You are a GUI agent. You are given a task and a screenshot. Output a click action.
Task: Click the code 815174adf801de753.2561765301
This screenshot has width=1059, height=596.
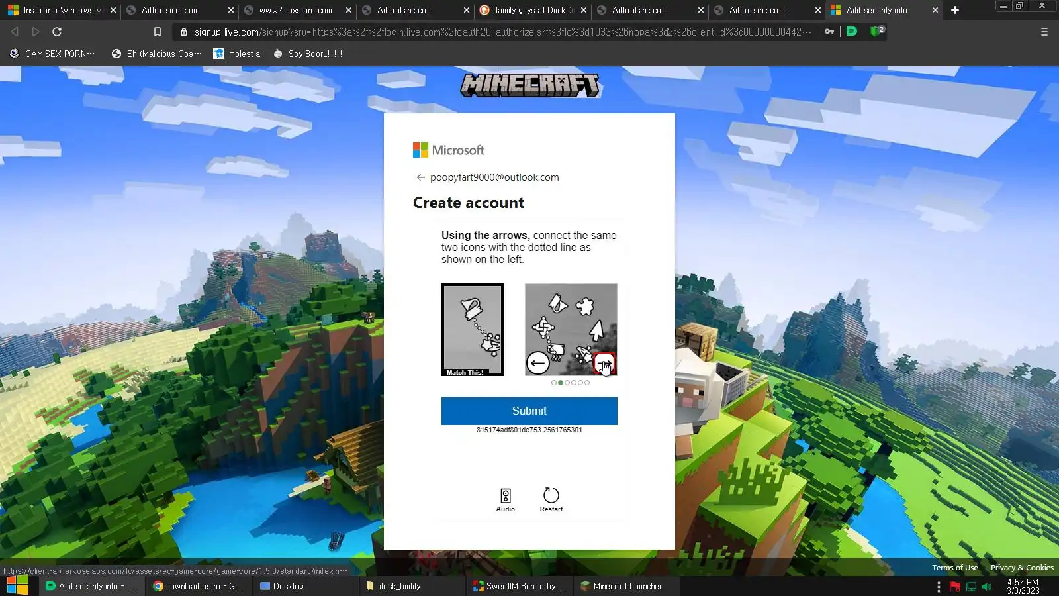point(529,430)
